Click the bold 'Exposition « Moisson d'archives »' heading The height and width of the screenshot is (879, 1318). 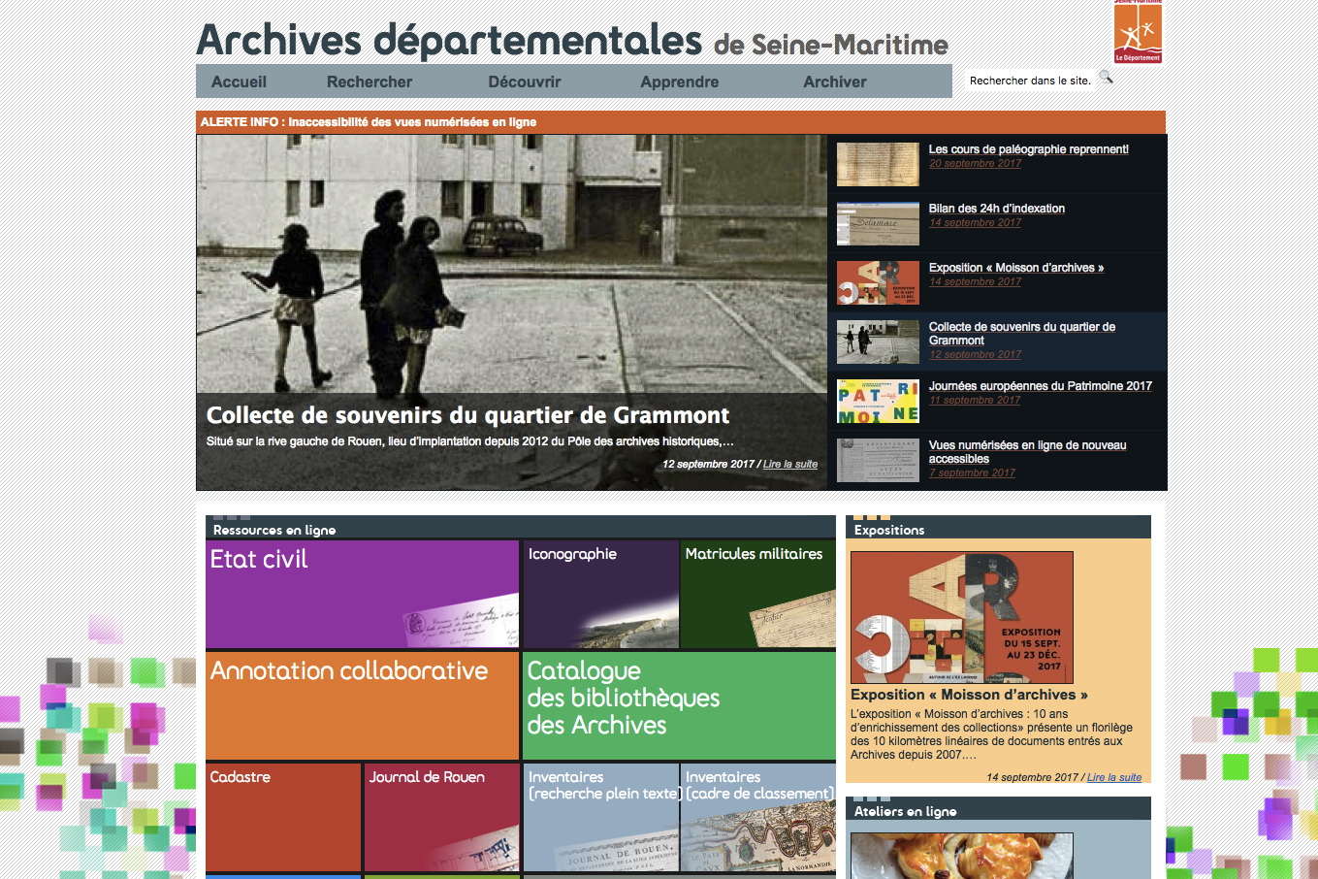[969, 695]
